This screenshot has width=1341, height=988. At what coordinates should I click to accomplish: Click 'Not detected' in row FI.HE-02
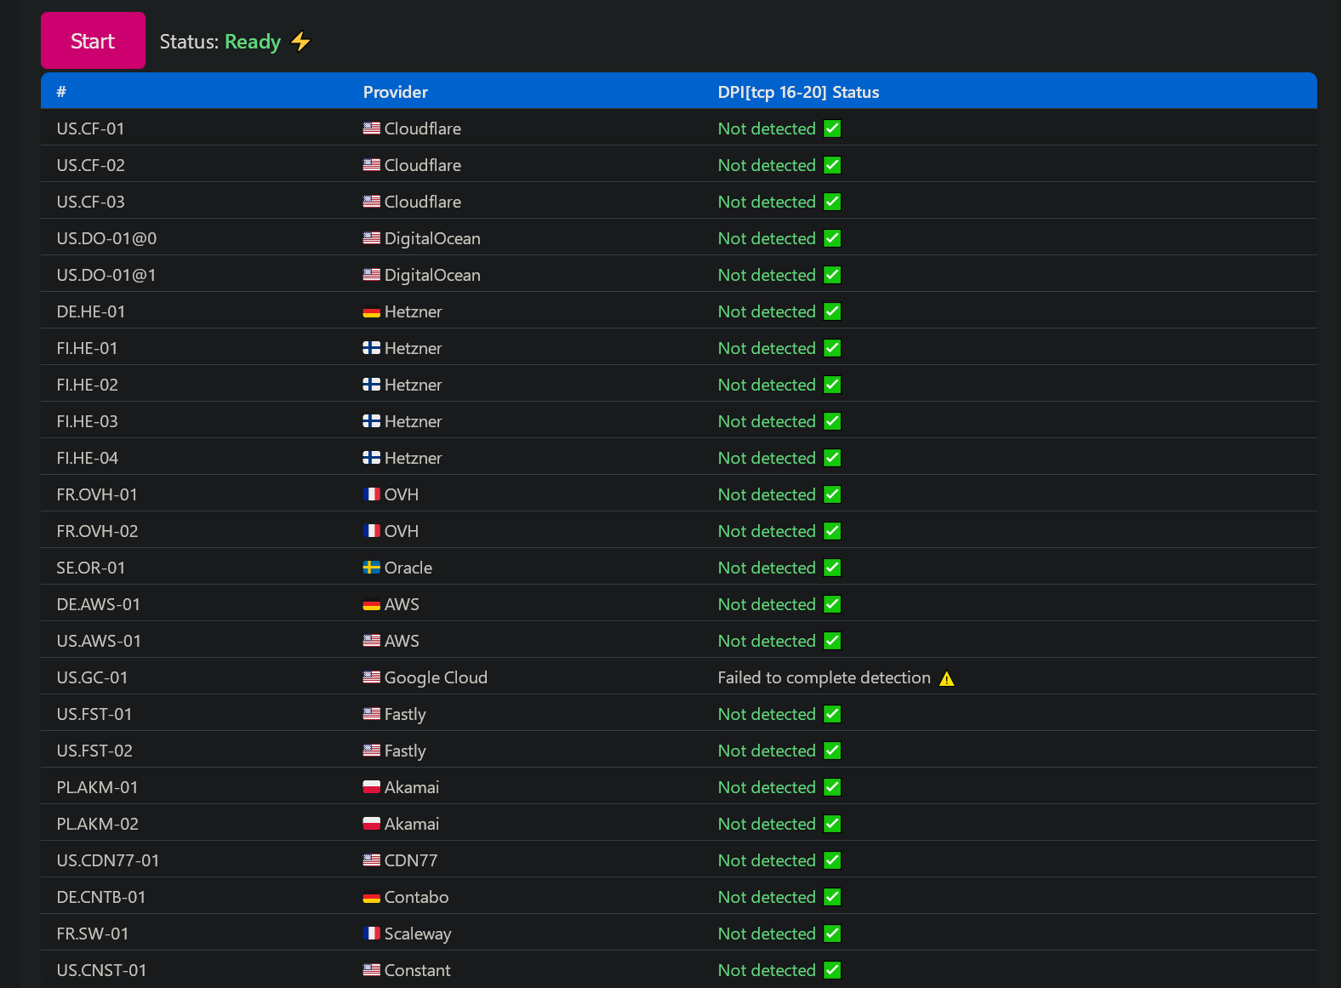pyautogui.click(x=767, y=385)
